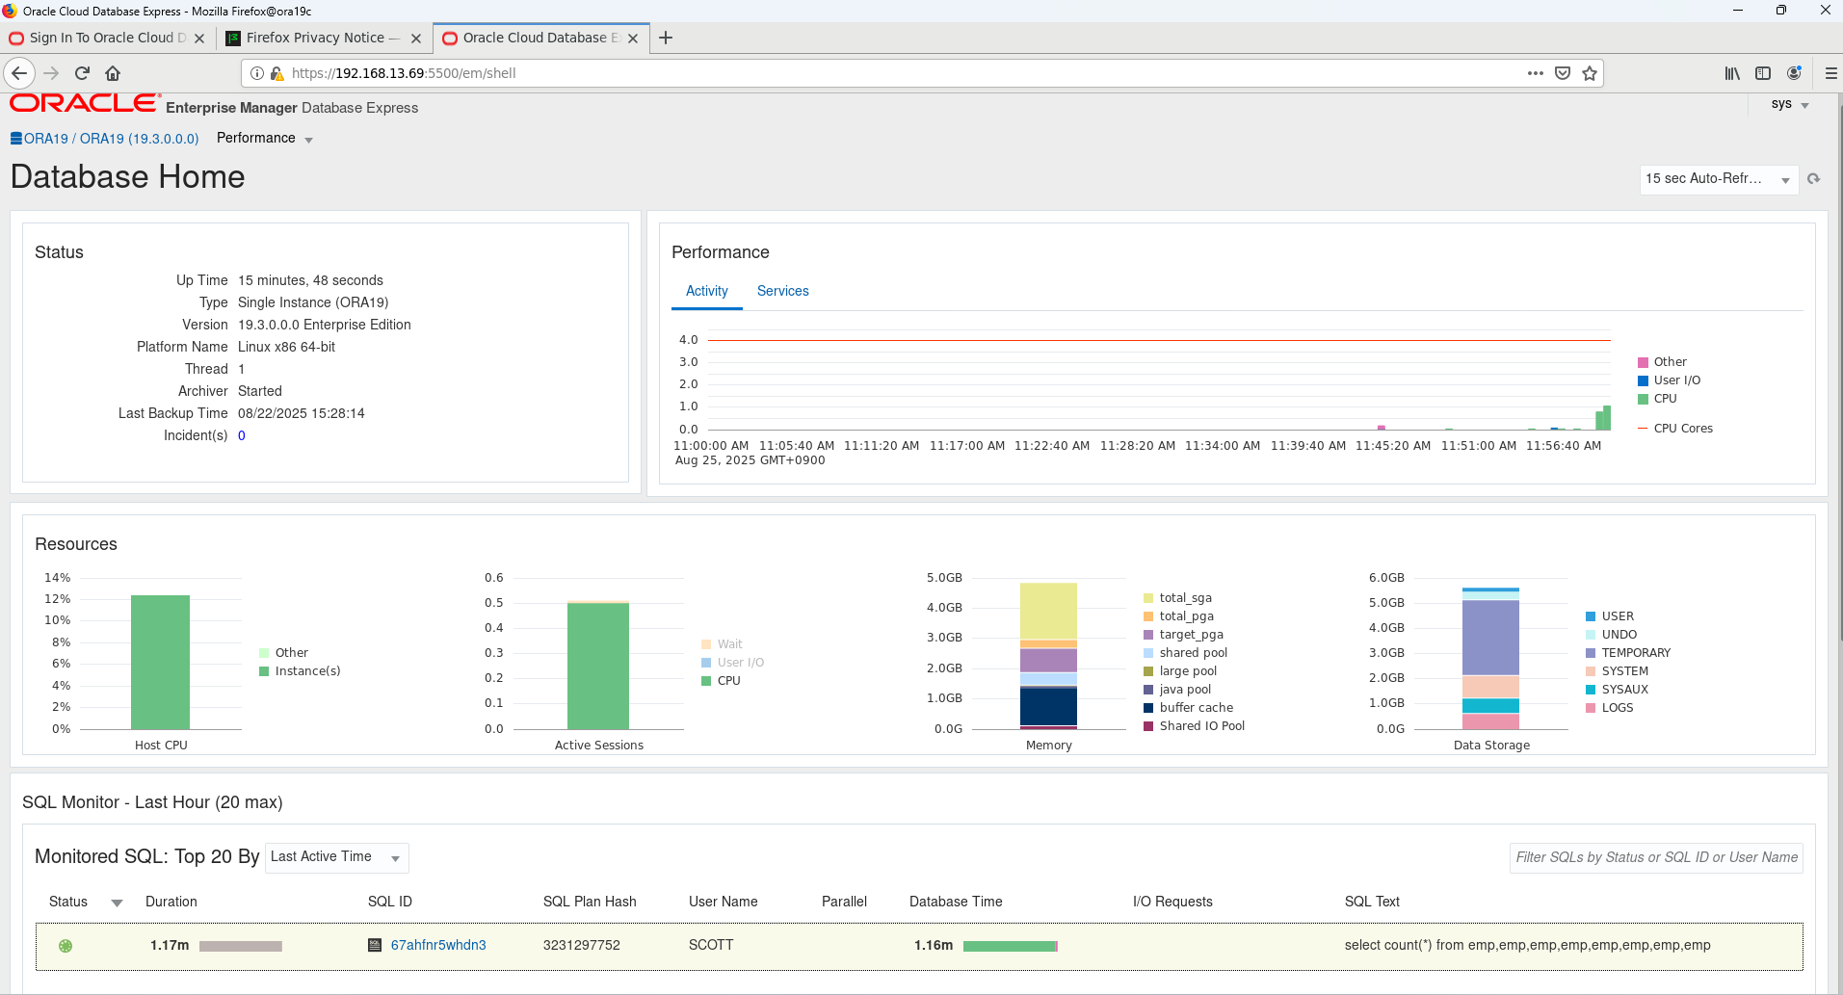This screenshot has width=1843, height=995.
Task: Click the browser forward arrow
Action: point(51,73)
